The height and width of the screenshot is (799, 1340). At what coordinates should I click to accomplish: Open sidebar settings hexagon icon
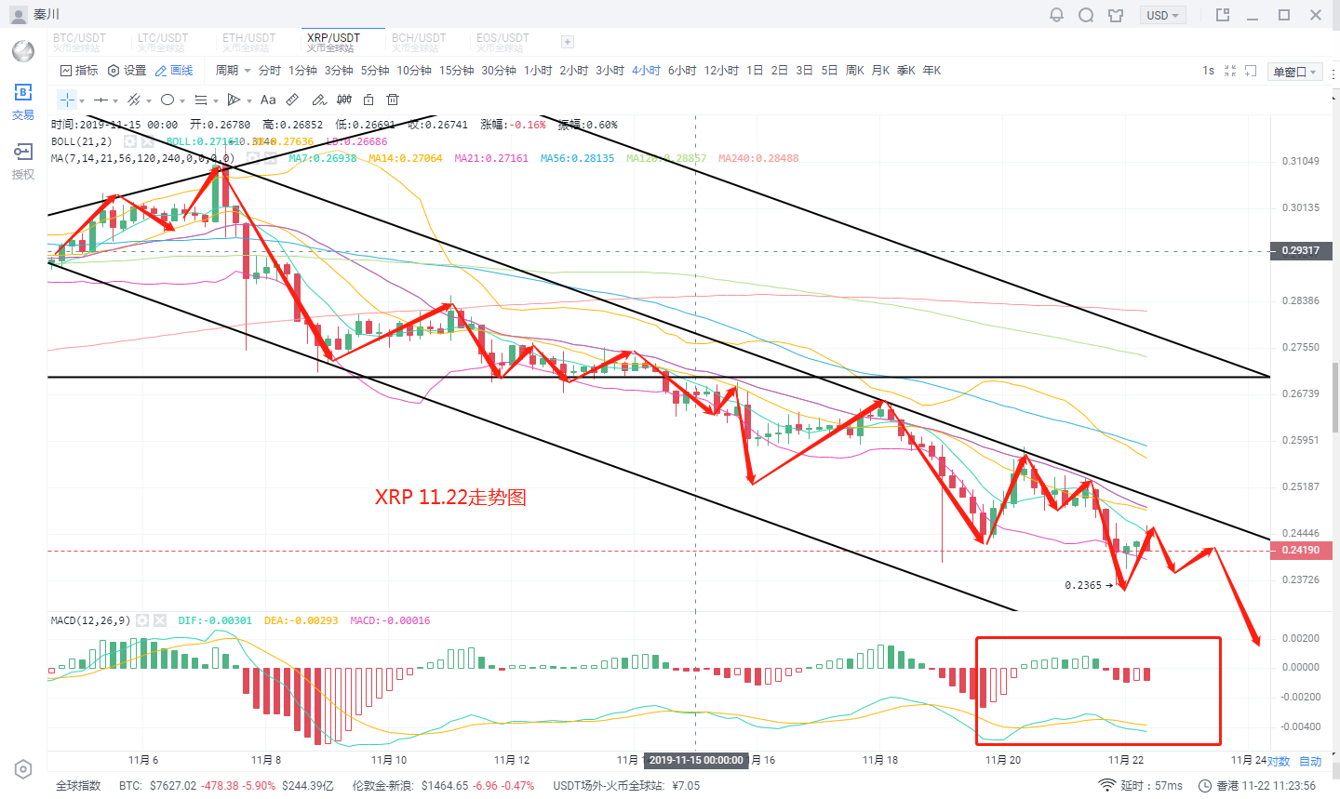(x=23, y=769)
